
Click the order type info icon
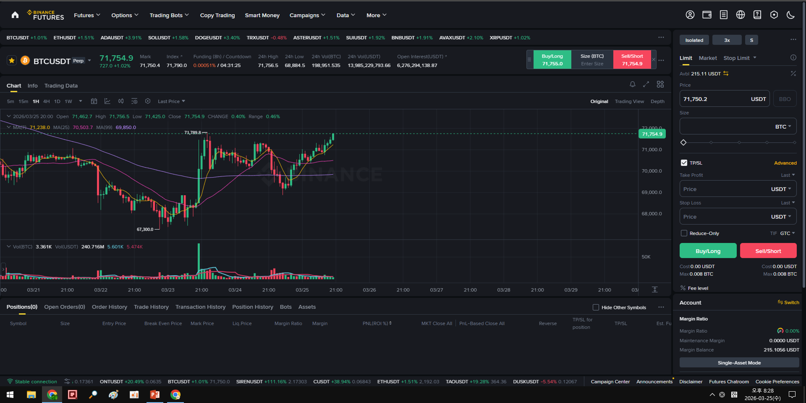pyautogui.click(x=793, y=57)
